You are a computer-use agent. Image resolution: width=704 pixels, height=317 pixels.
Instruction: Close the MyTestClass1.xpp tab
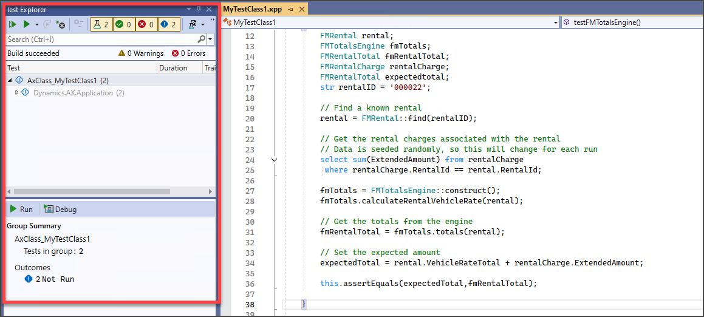pos(301,9)
